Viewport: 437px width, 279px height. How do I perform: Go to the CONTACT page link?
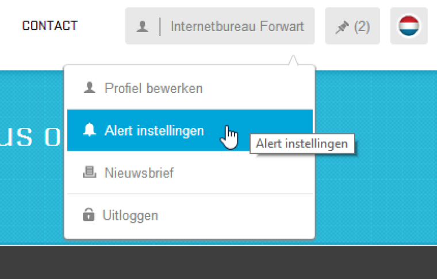[49, 26]
